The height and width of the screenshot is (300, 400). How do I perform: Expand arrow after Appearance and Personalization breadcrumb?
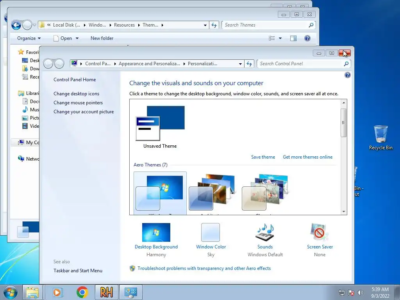(184, 64)
